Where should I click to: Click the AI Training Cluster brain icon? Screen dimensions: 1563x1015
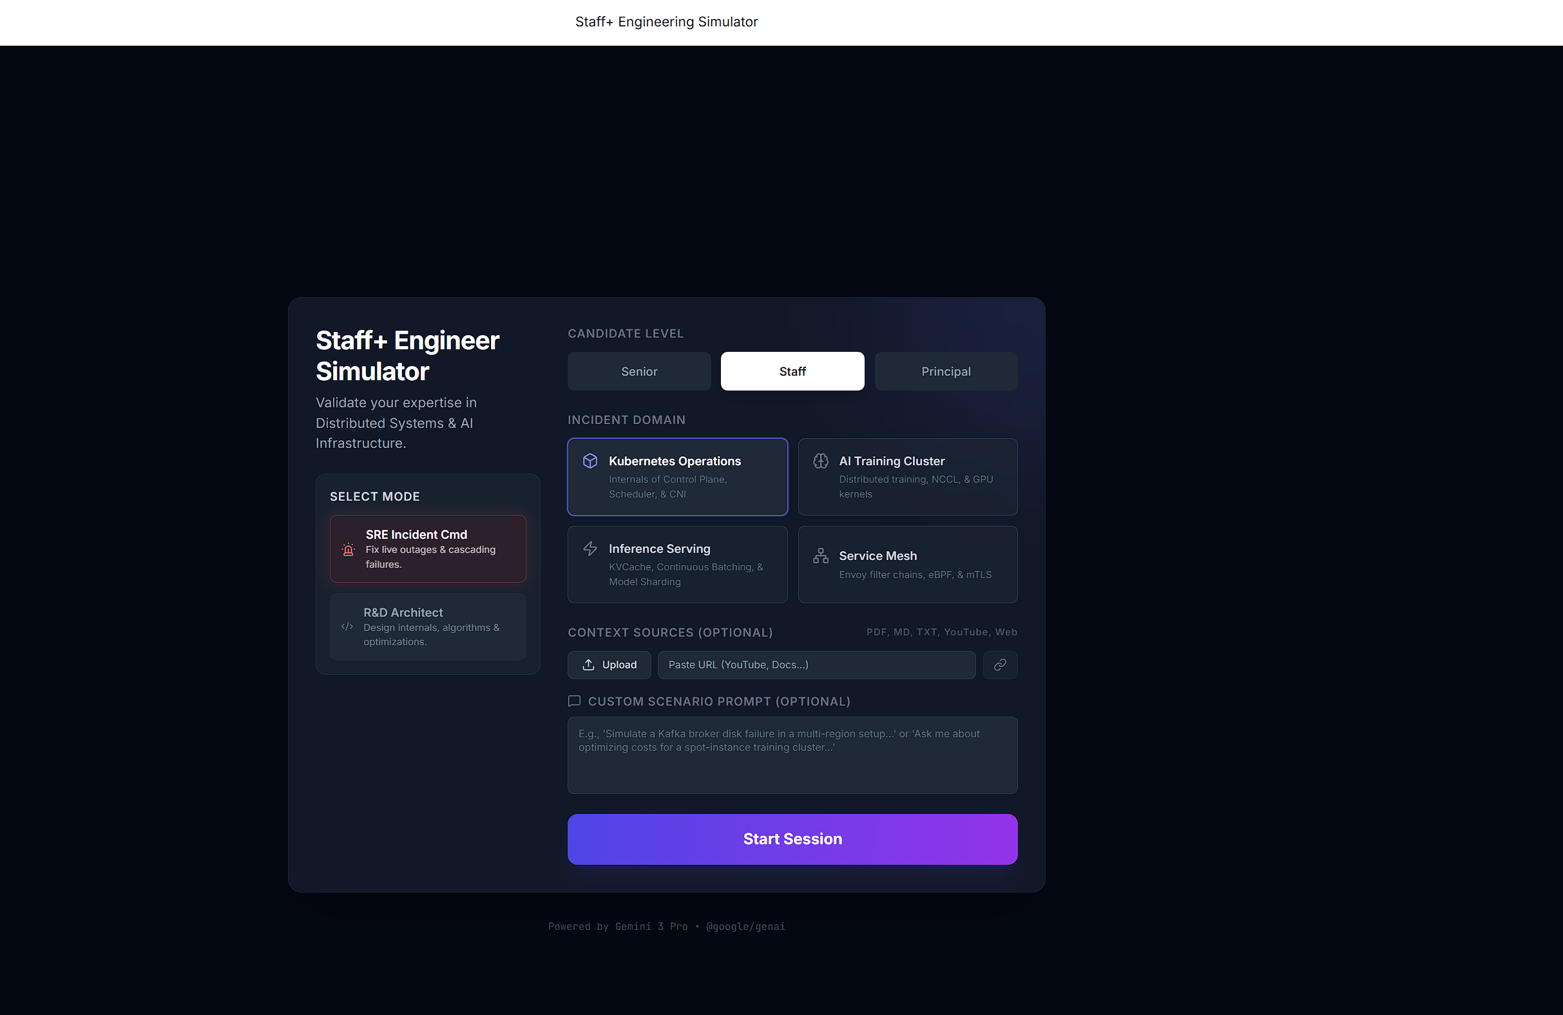coord(821,461)
